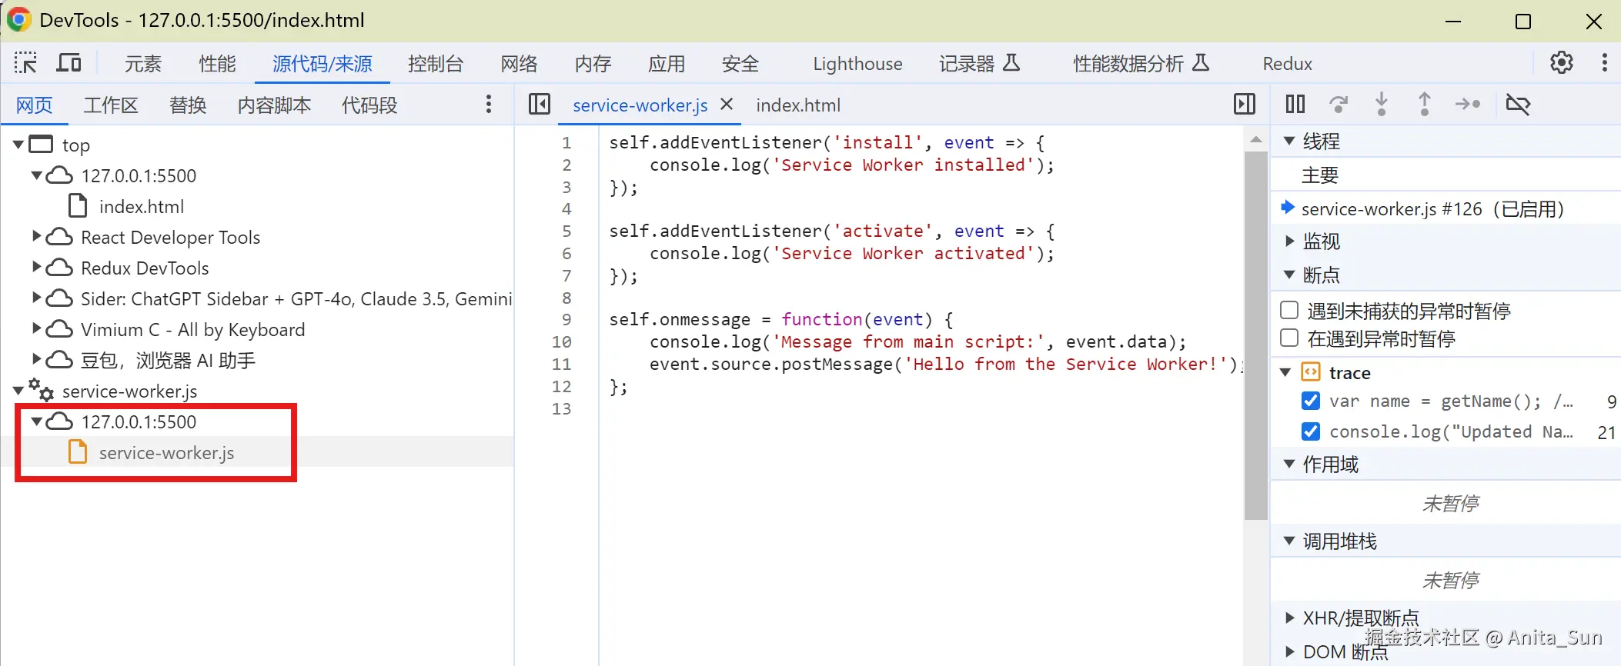1621x666 pixels.
Task: Enable pause on caught exceptions checkbox
Action: 1289,338
